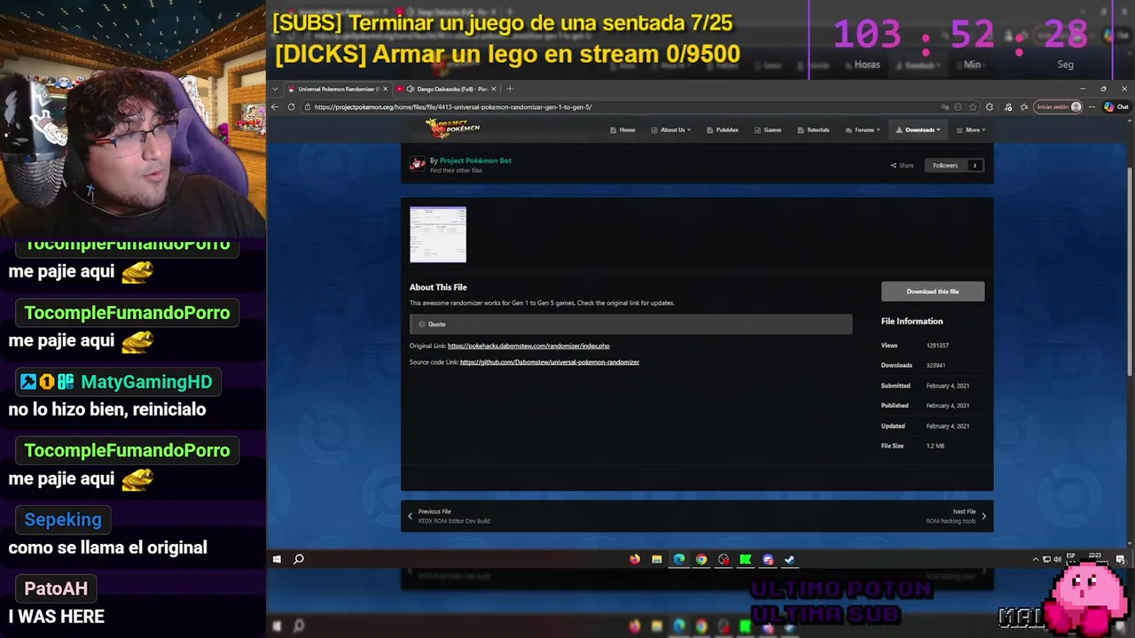Screen dimensions: 1135x638
Task: Click the follower count 3
Action: [x=975, y=166]
